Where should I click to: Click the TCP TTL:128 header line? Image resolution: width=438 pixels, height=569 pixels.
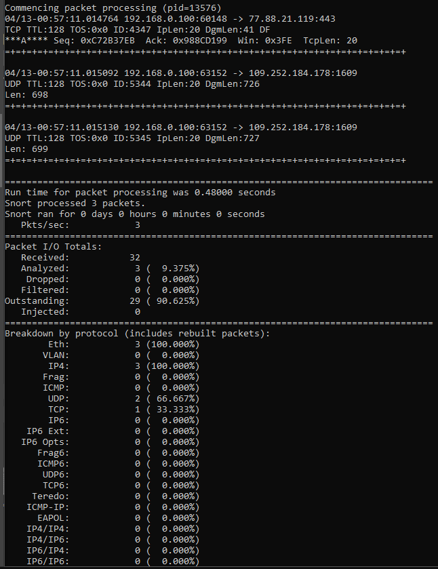click(x=138, y=29)
